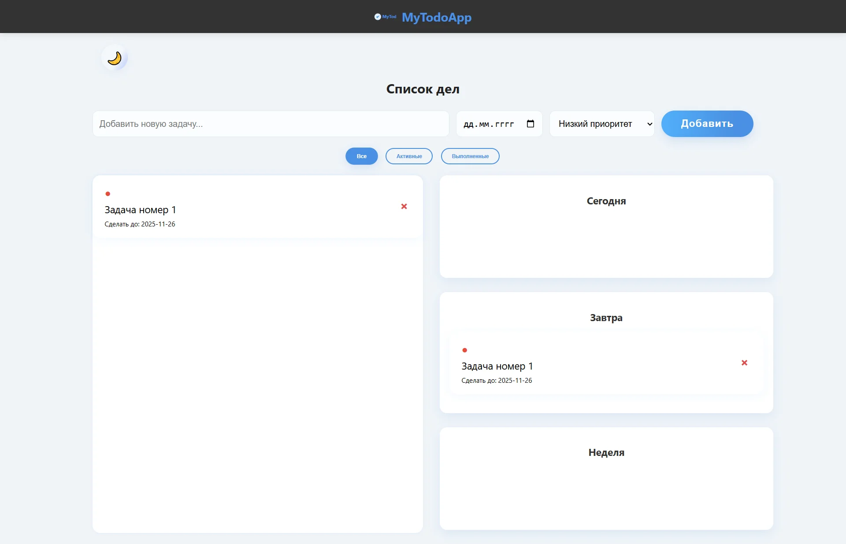Switch to the Активные filter
This screenshot has height=544, width=846.
[409, 156]
